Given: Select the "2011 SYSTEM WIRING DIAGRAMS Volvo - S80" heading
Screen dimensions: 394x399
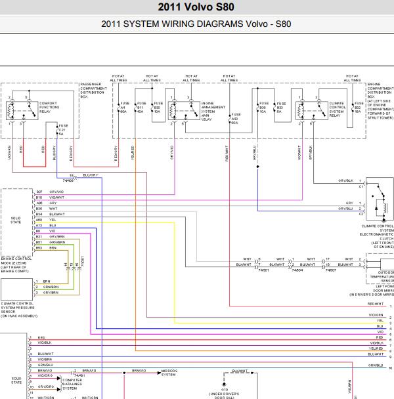Looking at the screenshot, I should 196,24.
